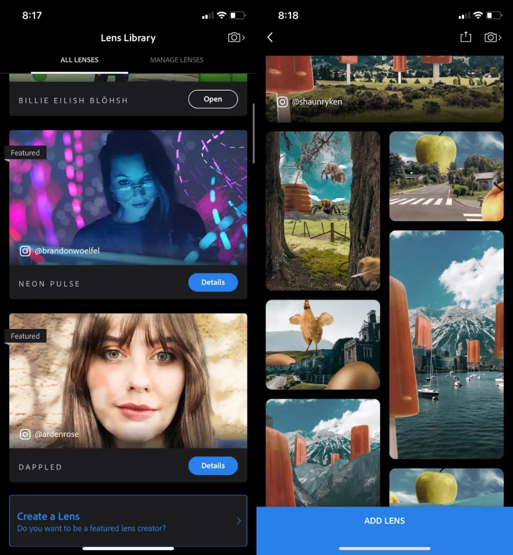Tap the 8:17 clock on left screen
This screenshot has width=513, height=555.
[32, 16]
